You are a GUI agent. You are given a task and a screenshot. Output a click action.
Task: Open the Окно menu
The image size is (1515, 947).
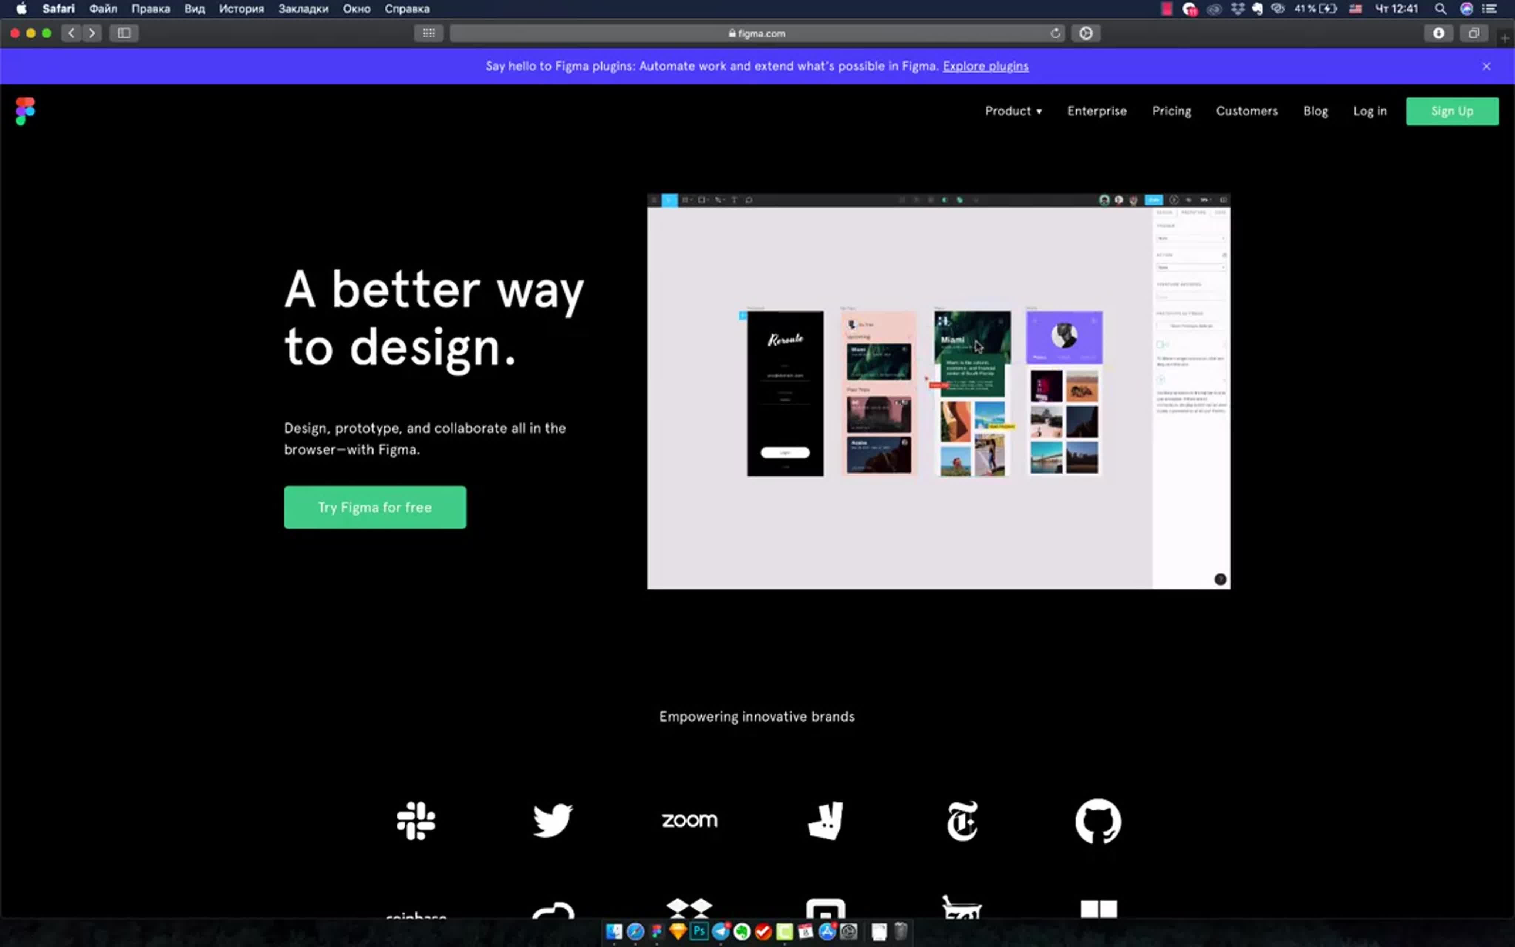click(x=356, y=9)
